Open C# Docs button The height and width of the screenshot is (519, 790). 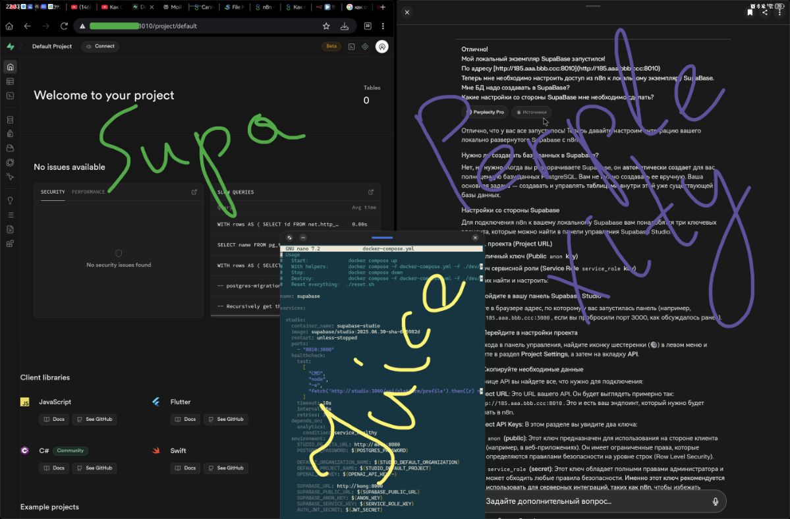pos(54,468)
